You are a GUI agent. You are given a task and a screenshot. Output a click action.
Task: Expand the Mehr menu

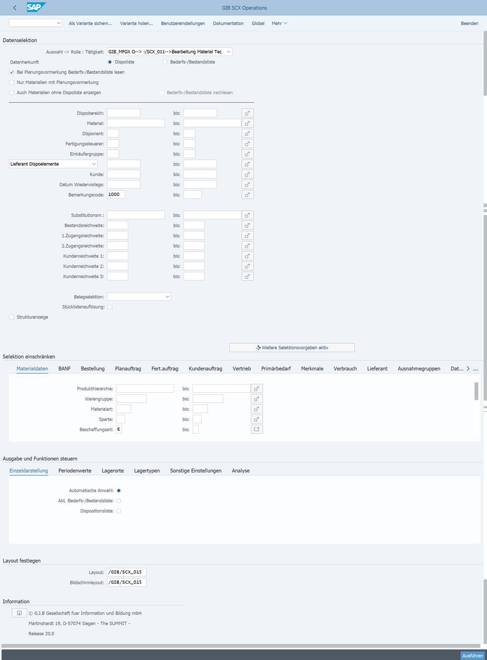click(x=279, y=23)
